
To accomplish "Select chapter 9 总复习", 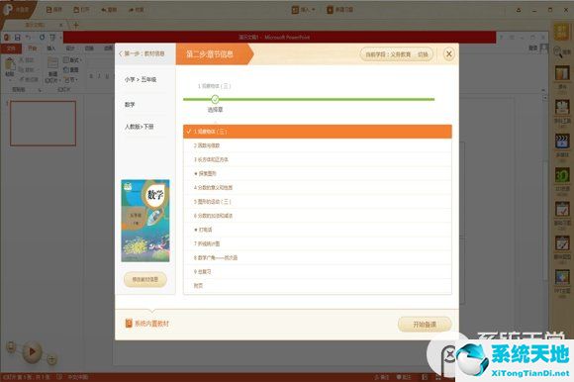I will pyautogui.click(x=318, y=271).
